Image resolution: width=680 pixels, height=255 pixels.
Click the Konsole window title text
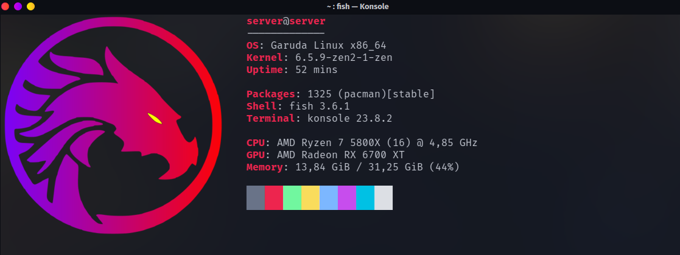point(358,7)
